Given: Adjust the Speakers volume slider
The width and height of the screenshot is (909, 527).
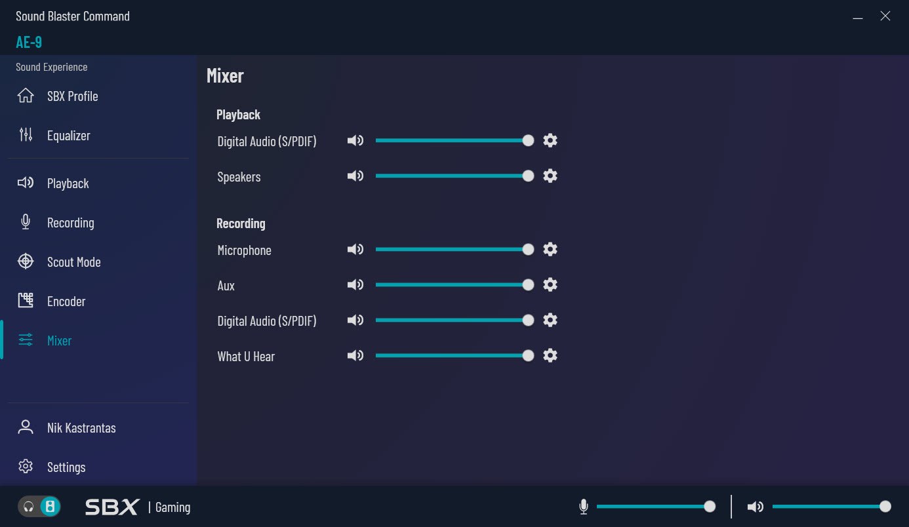Looking at the screenshot, I should 455,176.
